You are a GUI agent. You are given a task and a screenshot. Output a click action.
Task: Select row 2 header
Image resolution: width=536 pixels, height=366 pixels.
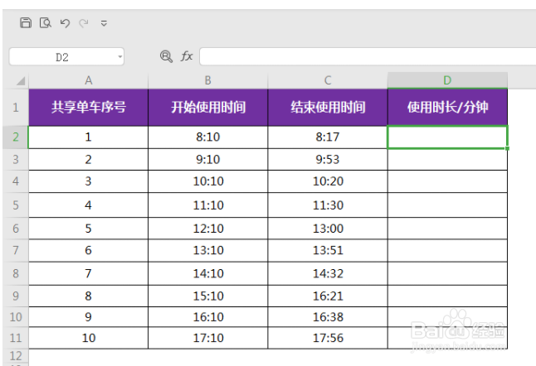16,137
